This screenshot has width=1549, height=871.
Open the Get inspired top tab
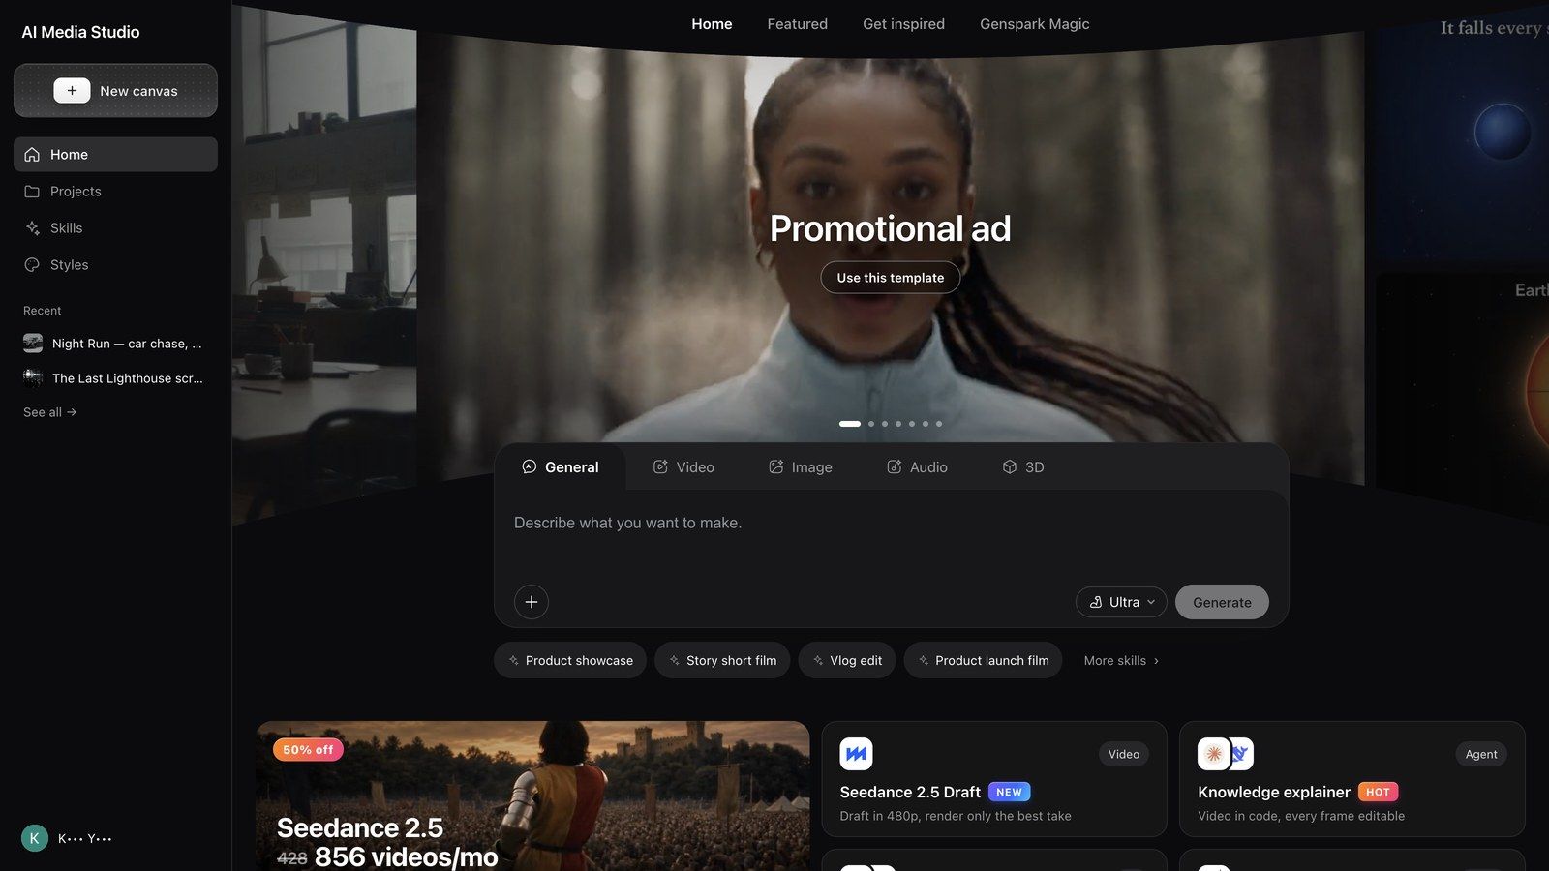(903, 24)
